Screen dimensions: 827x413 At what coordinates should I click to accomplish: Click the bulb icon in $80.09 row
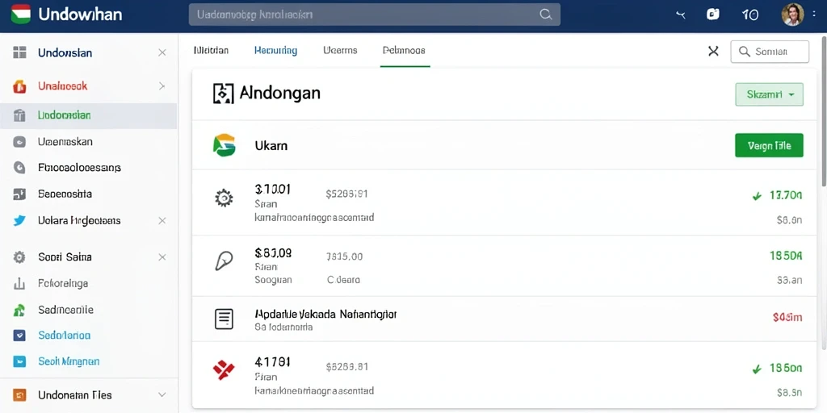point(224,261)
